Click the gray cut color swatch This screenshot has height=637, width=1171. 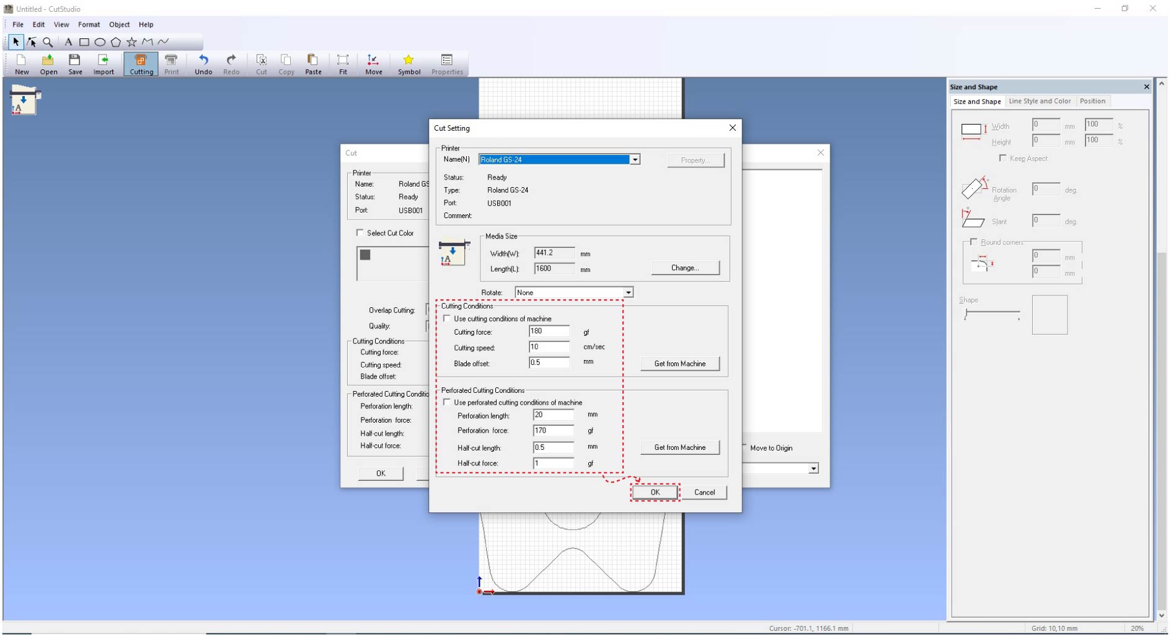point(365,255)
